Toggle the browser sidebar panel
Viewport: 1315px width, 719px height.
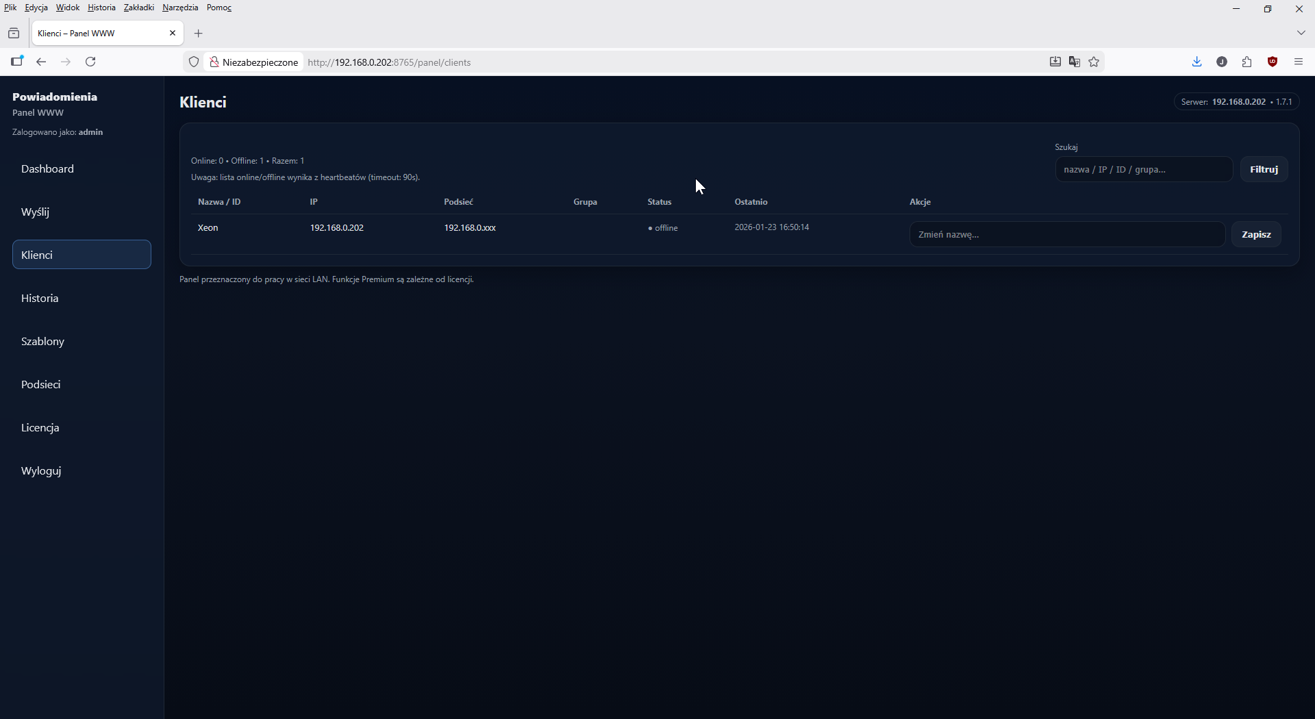click(x=17, y=62)
